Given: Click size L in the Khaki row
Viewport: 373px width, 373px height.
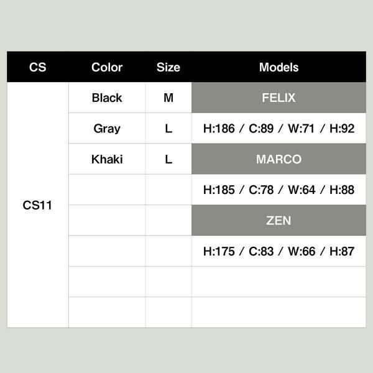Looking at the screenshot, I should pyautogui.click(x=168, y=159).
